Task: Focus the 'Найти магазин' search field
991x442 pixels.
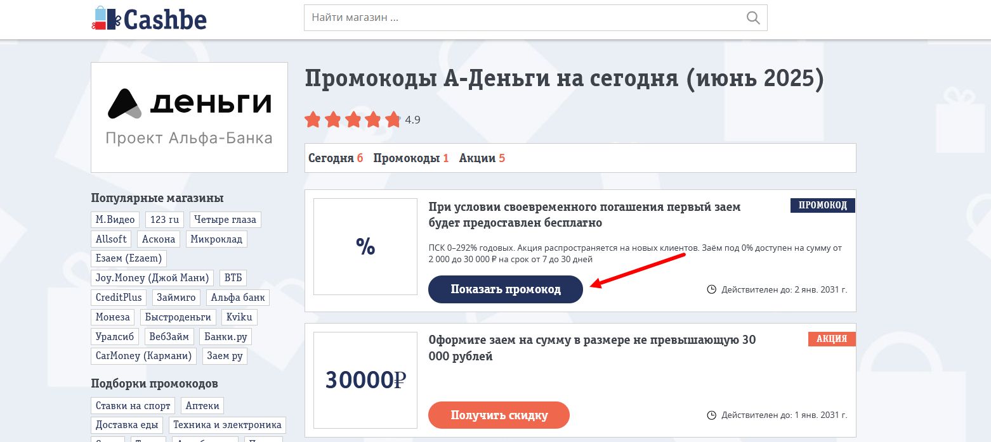Action: pos(535,18)
